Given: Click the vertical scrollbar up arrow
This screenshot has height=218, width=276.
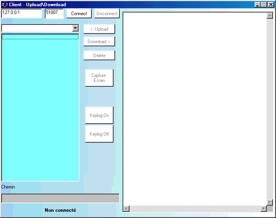Looking at the screenshot, I should [x=270, y=16].
